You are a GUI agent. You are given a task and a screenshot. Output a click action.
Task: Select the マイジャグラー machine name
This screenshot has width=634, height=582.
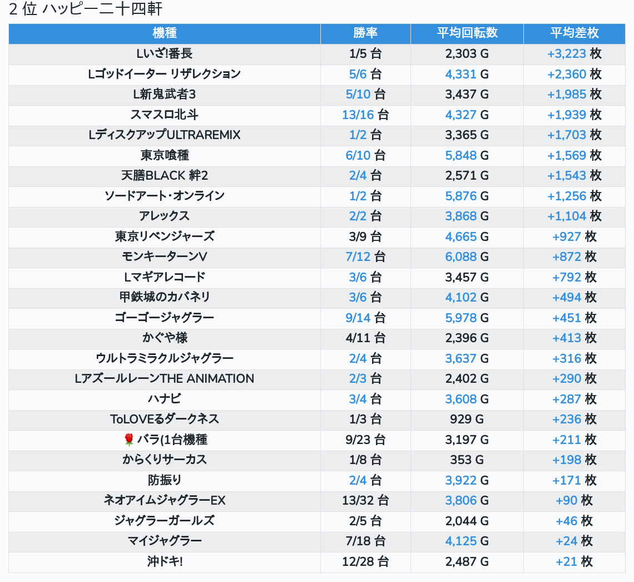(165, 541)
